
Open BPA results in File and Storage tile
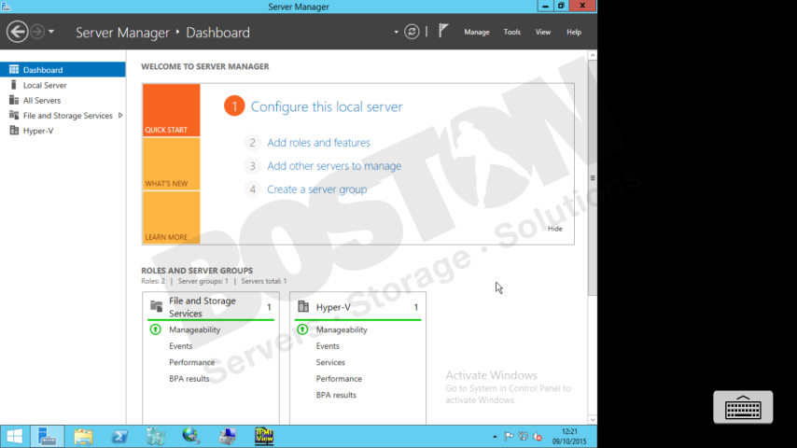(189, 378)
